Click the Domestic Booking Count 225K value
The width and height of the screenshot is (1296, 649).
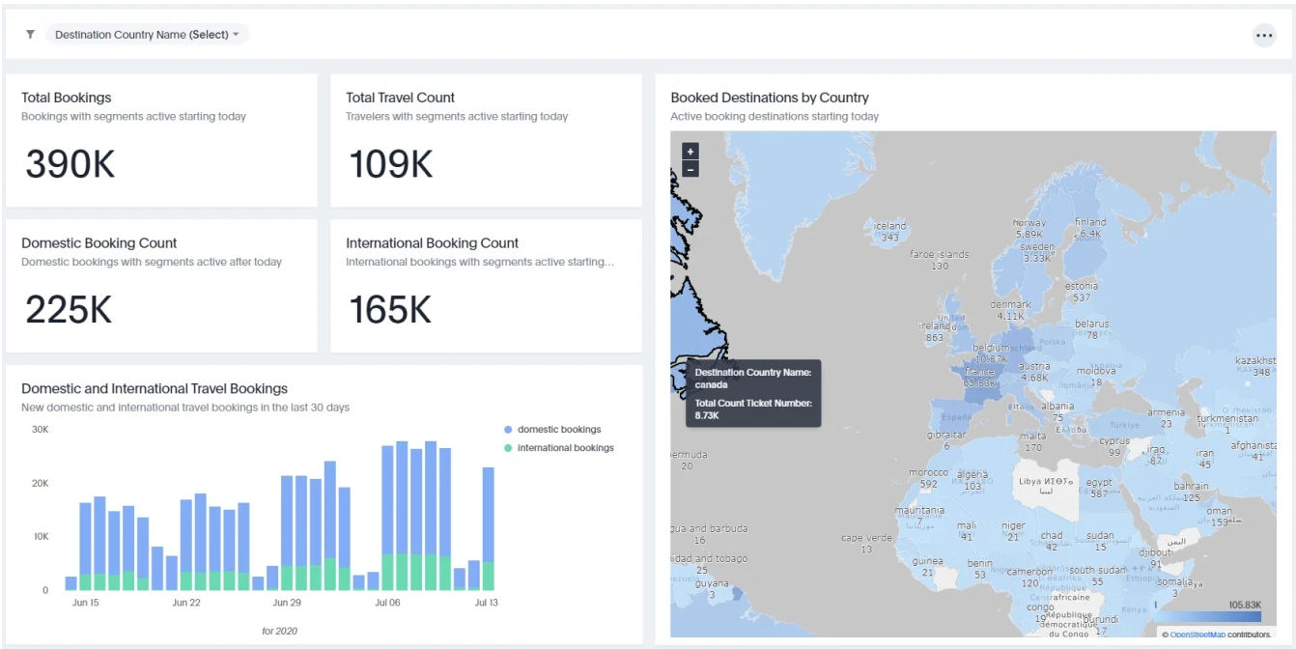pyautogui.click(x=69, y=309)
